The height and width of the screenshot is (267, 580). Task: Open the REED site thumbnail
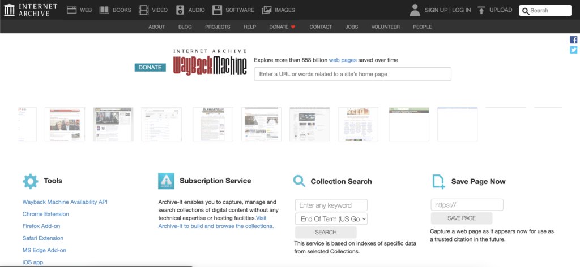pos(358,124)
